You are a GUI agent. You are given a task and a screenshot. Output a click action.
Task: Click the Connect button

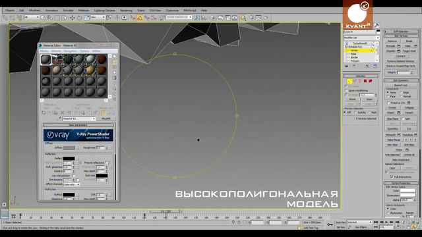[400, 56]
